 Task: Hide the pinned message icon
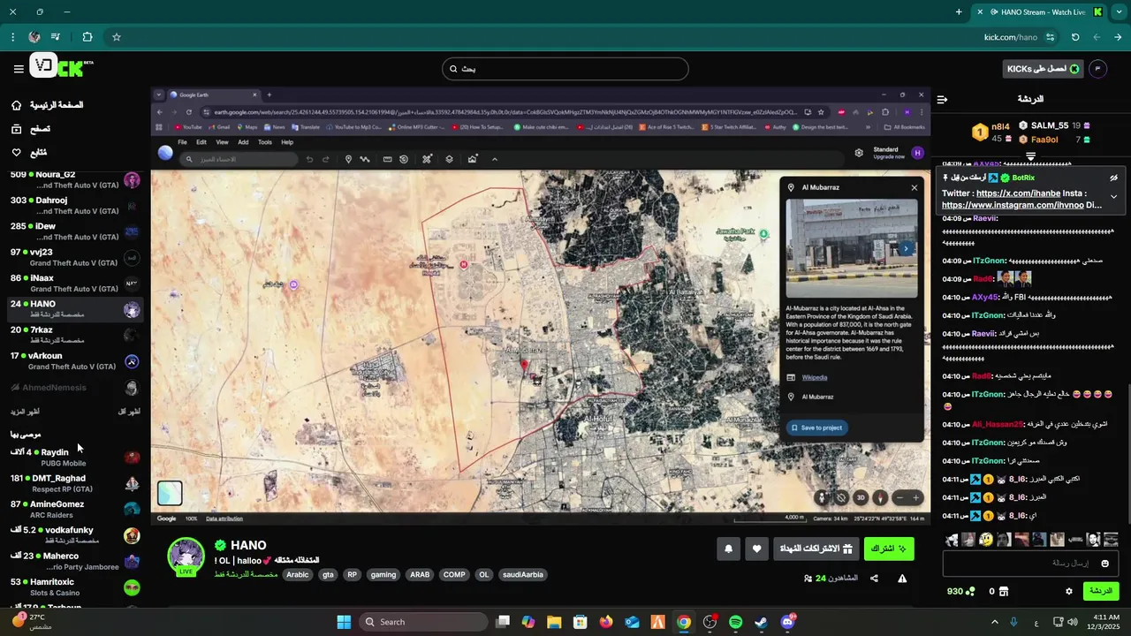coord(1114,178)
